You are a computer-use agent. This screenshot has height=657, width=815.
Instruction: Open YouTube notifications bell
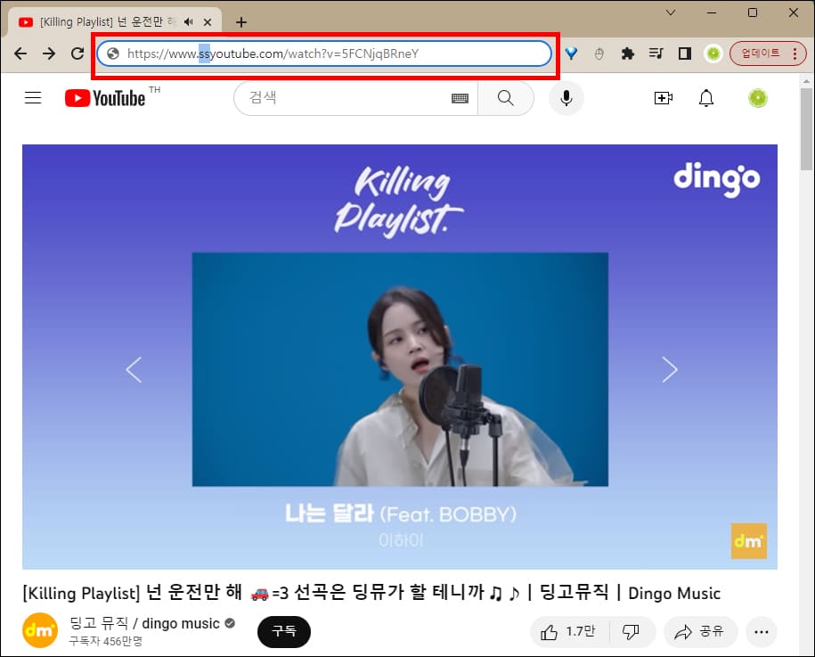pyautogui.click(x=706, y=98)
